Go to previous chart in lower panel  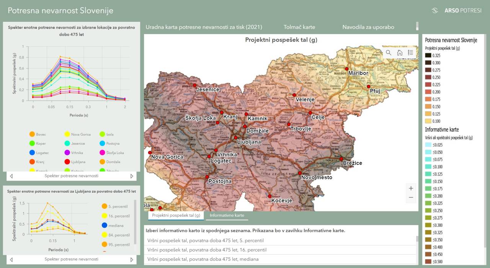click(11, 260)
